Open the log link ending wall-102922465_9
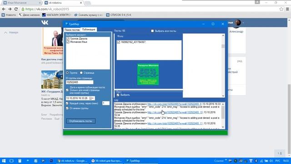291x164 pixels. 175,104
